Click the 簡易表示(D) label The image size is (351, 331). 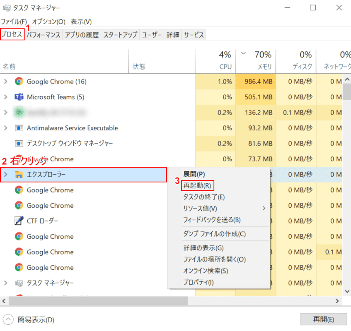pos(36,319)
